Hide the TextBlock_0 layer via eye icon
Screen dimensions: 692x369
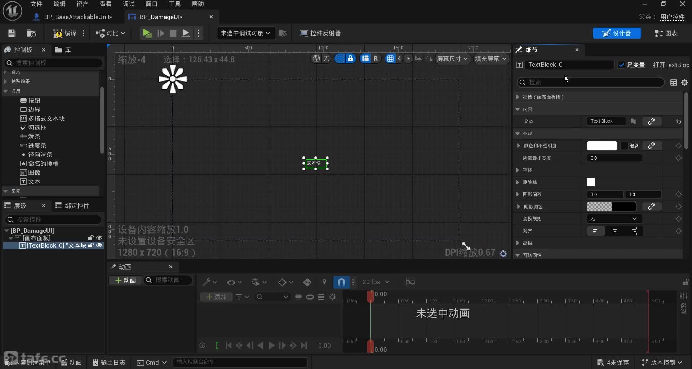99,245
